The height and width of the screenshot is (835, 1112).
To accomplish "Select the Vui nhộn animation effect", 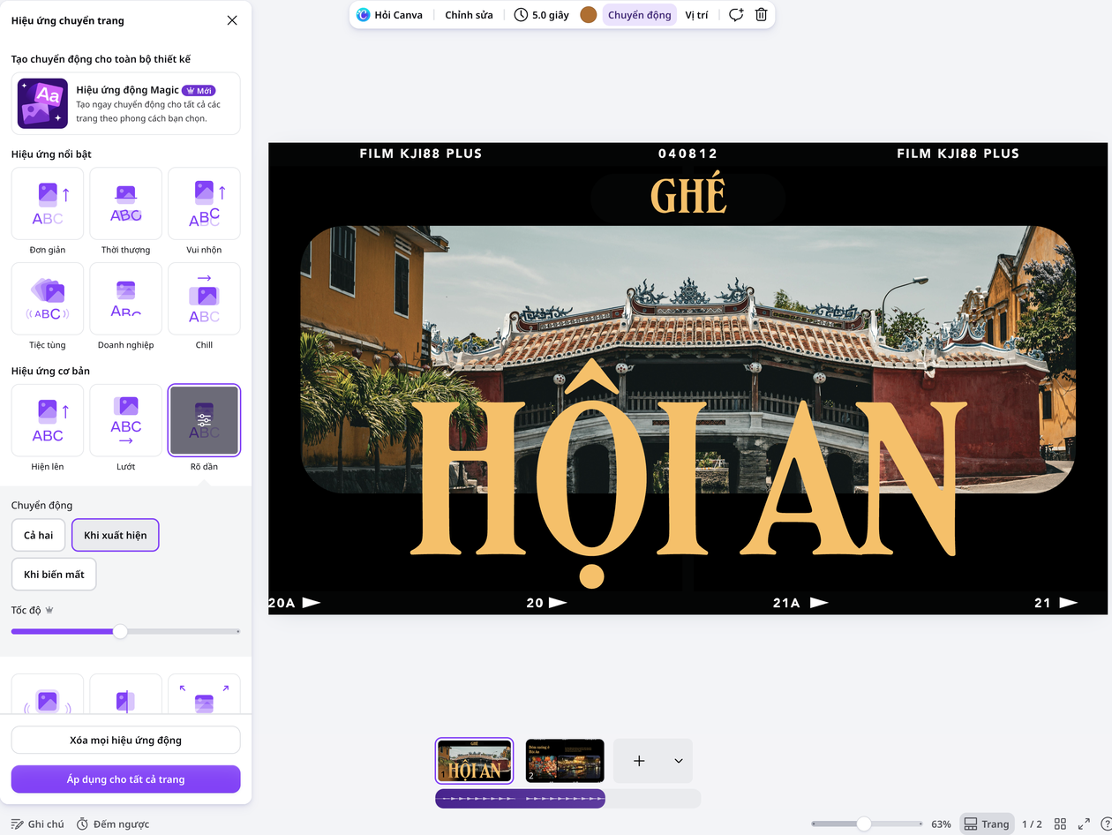I will (x=204, y=204).
